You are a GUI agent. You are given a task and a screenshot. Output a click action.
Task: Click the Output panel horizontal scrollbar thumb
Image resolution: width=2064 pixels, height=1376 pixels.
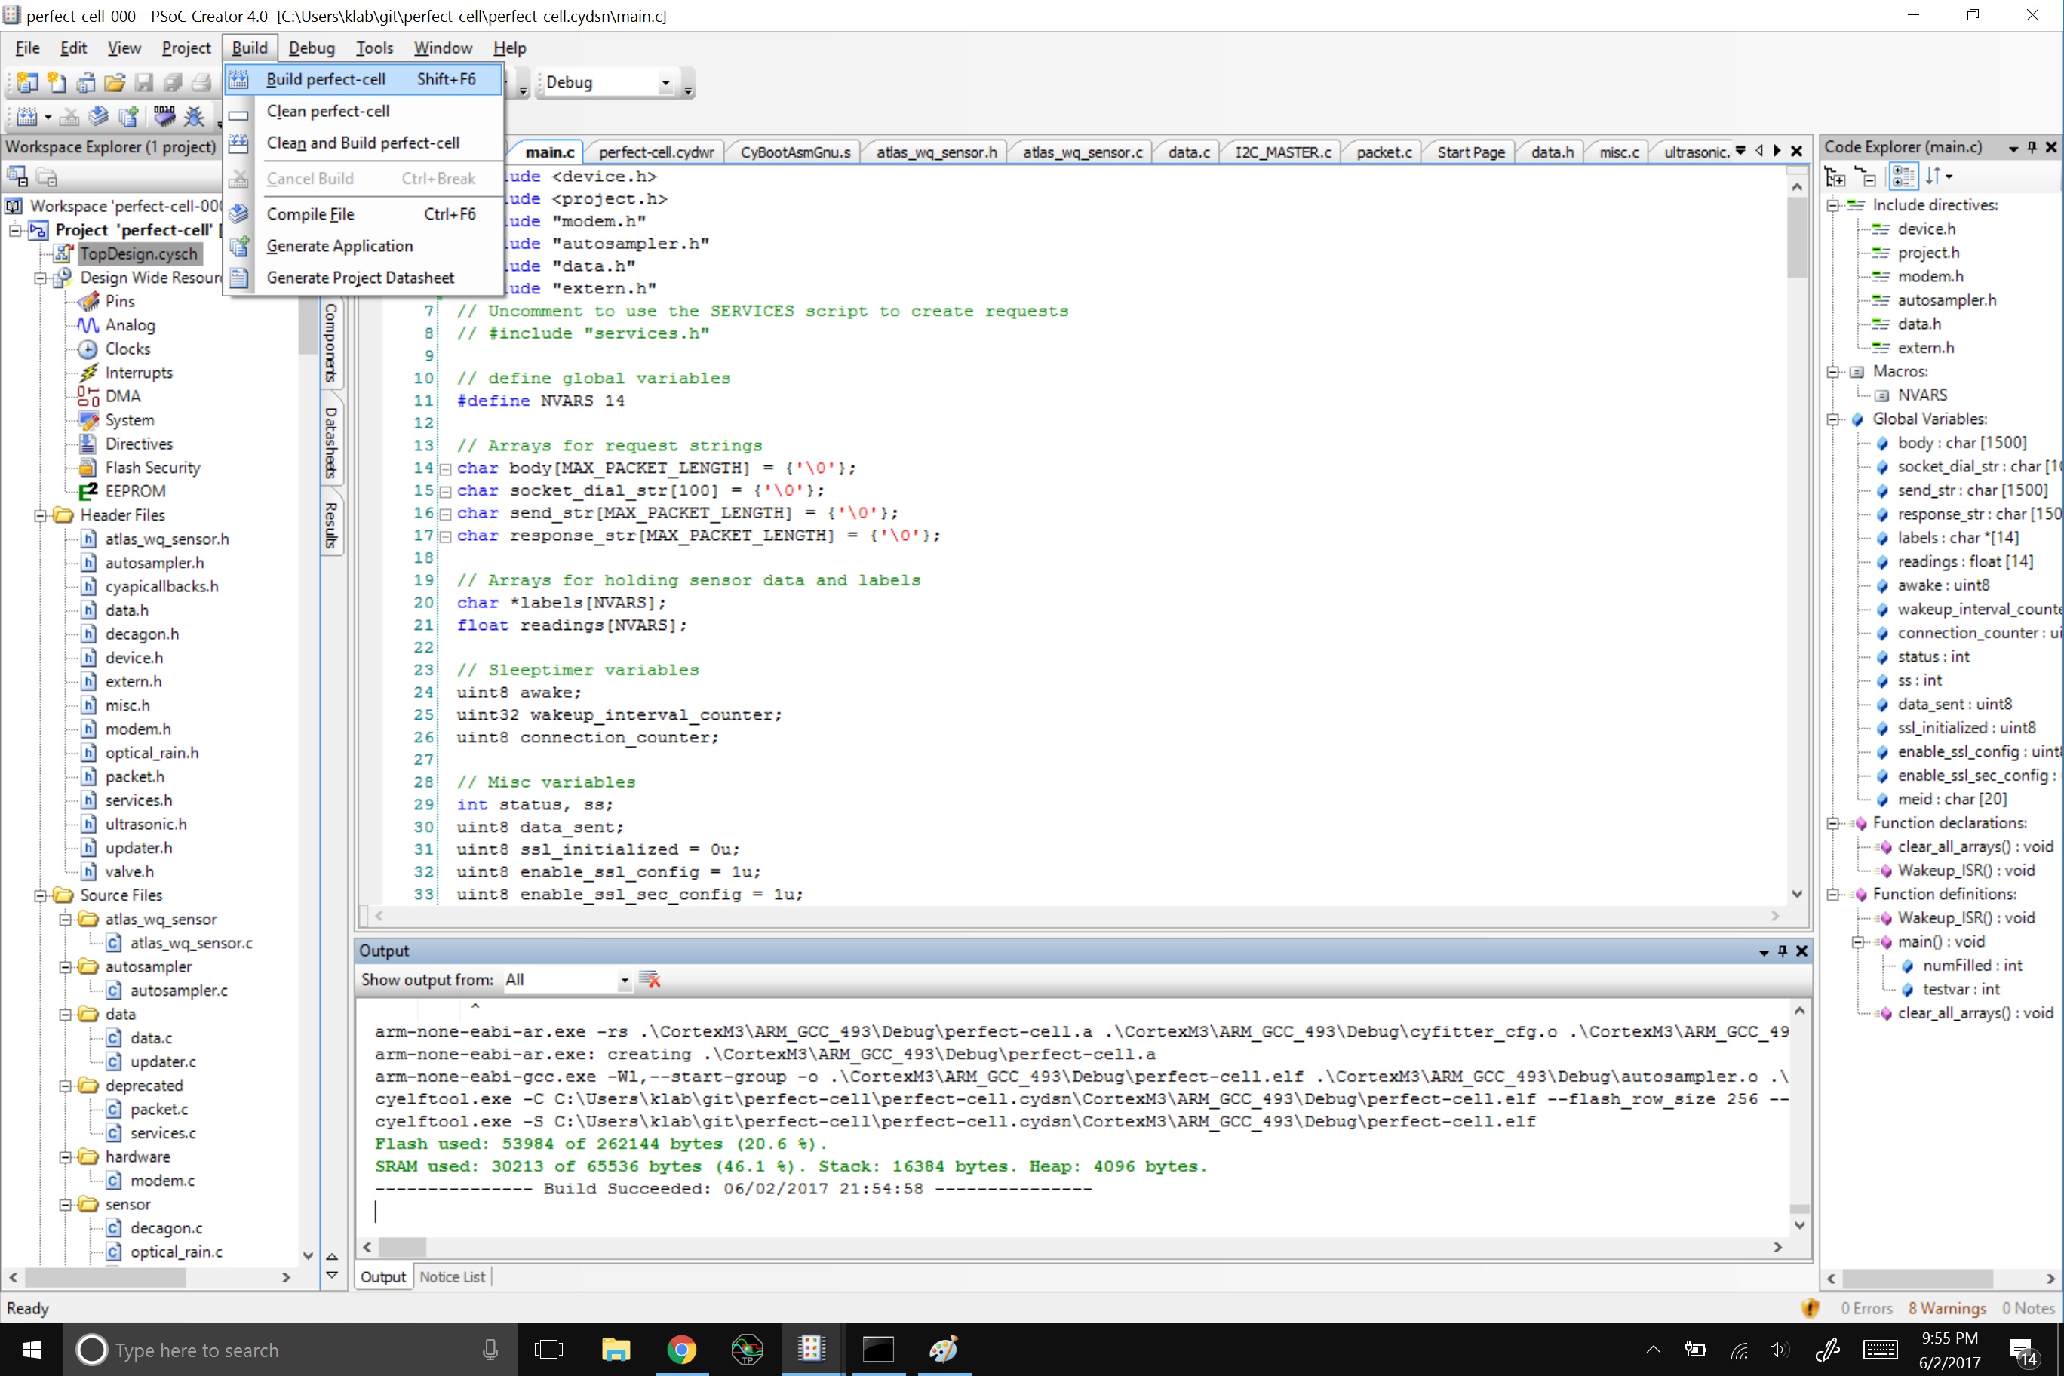coord(403,1247)
